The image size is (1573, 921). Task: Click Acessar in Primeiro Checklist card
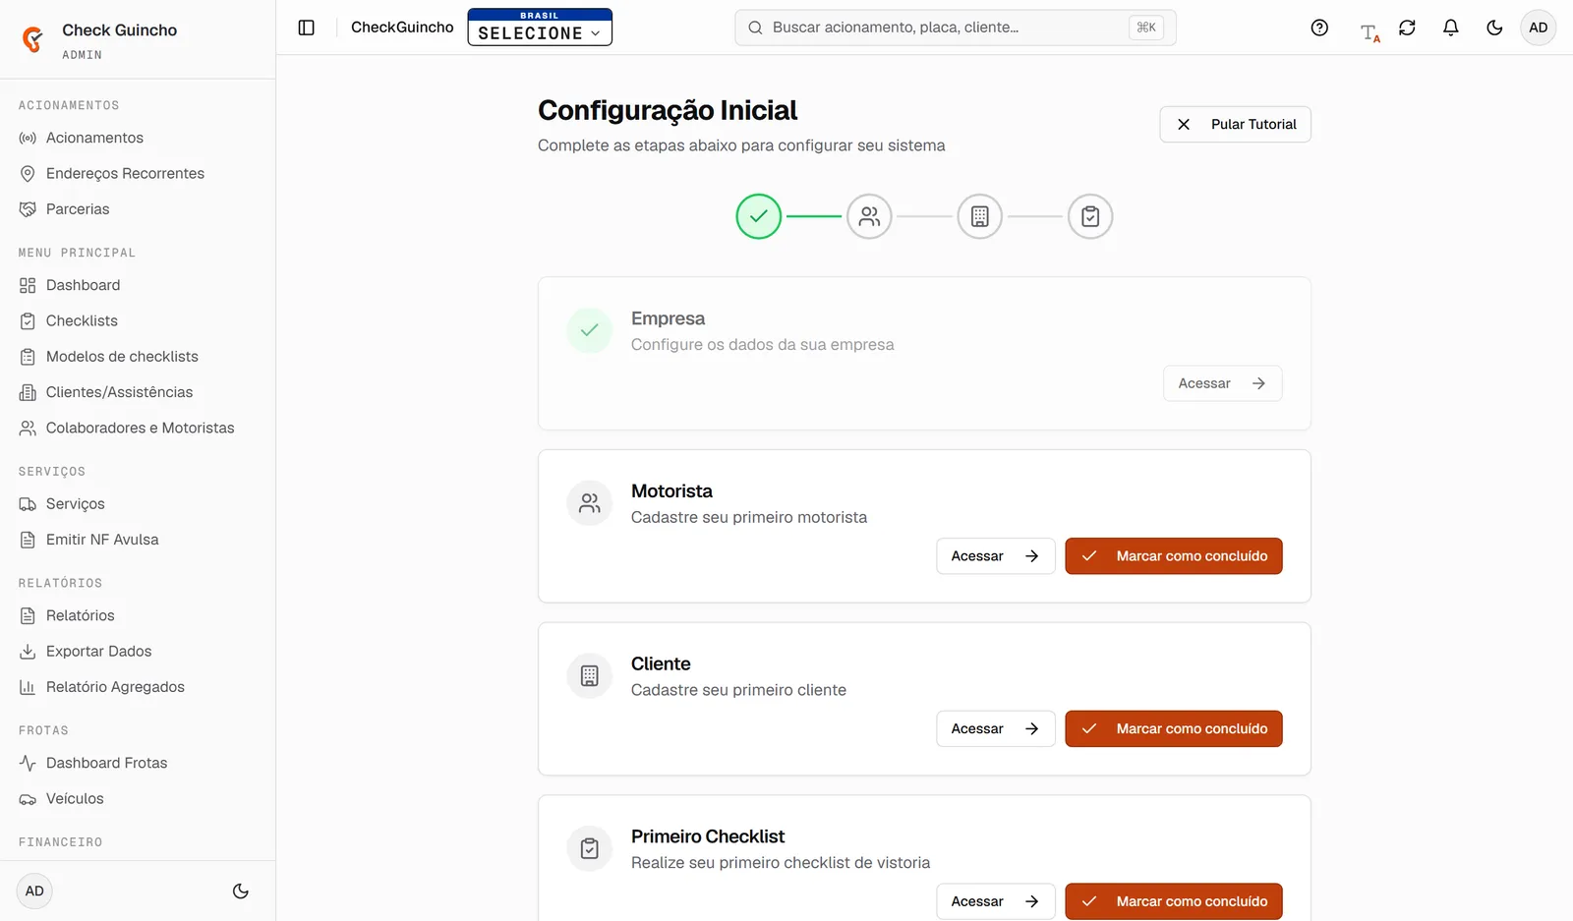[995, 901]
